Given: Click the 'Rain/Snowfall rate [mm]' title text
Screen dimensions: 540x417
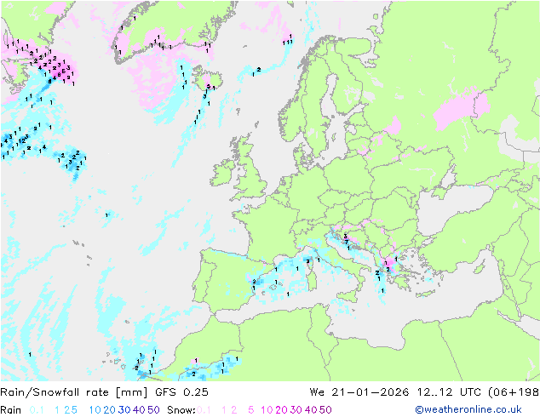Looking at the screenshot, I should tap(74, 392).
